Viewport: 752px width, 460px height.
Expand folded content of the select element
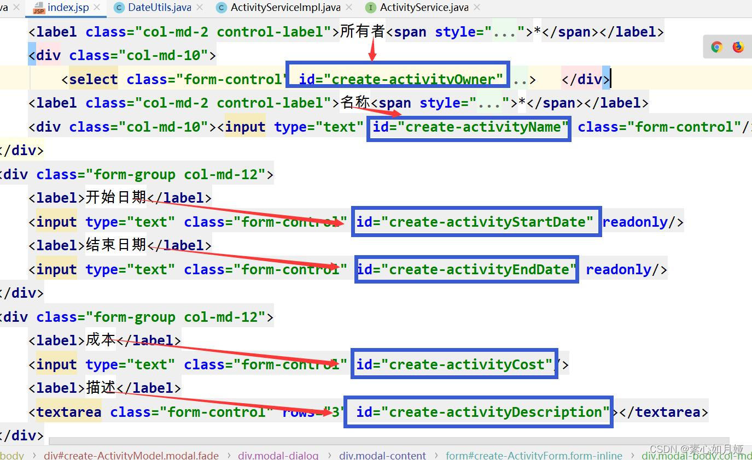pyautogui.click(x=524, y=80)
